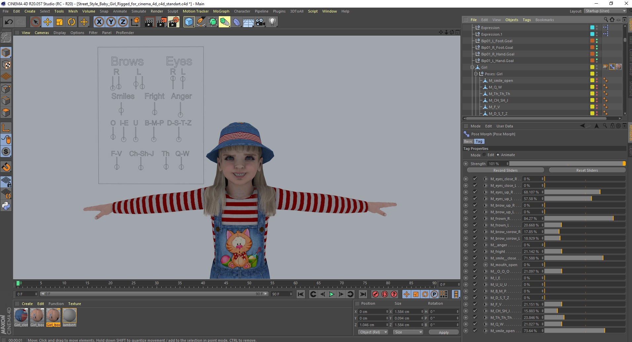632x342 pixels.
Task: Uncheck M_frown_R checkbox
Action: (475, 218)
